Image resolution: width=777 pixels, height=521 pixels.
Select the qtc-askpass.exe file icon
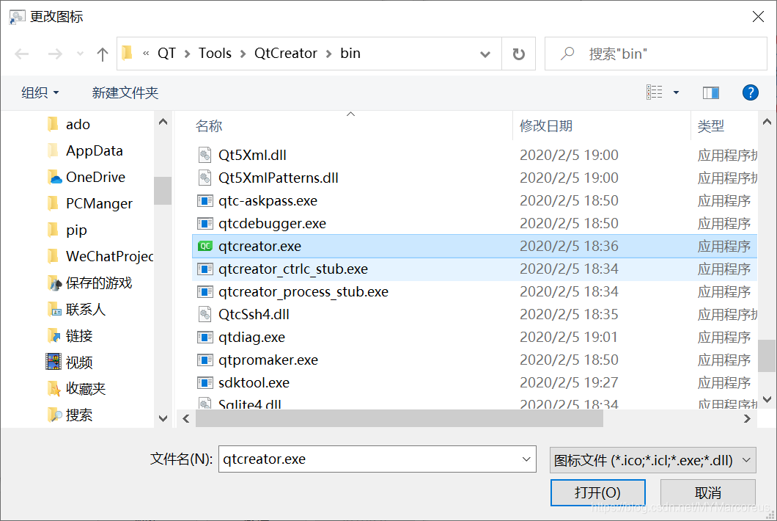pyautogui.click(x=205, y=200)
